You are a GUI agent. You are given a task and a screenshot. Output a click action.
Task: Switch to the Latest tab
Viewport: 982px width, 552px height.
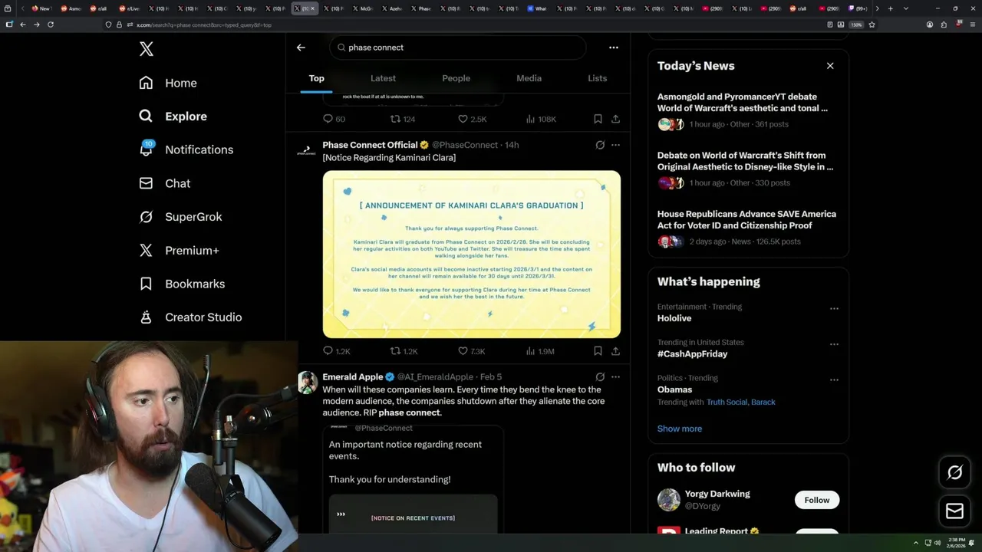click(383, 78)
